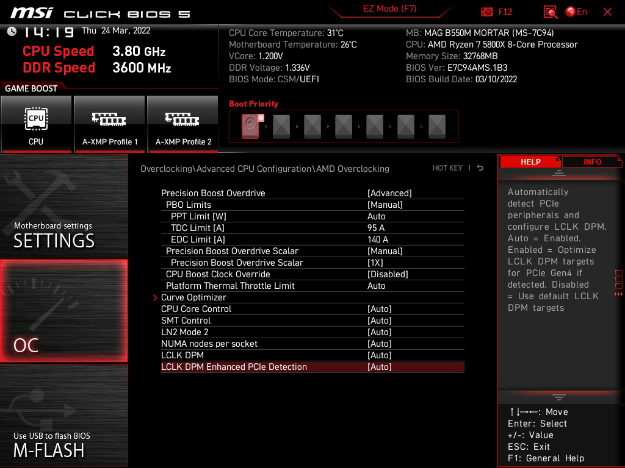Select the PBO Limits row label
Screen dimensions: 625x468
pyautogui.click(x=189, y=205)
